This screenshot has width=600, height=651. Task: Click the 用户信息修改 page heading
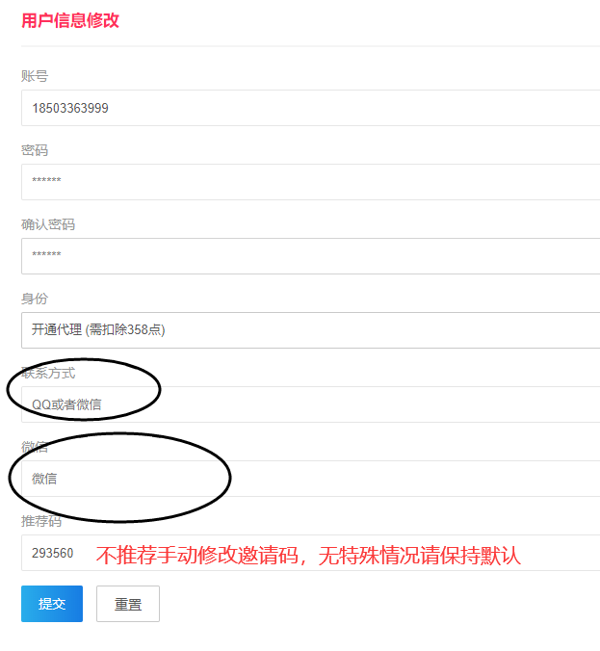coord(70,20)
